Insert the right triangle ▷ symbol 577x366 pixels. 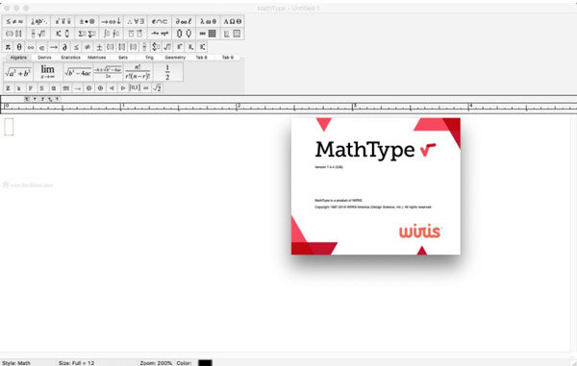123,88
